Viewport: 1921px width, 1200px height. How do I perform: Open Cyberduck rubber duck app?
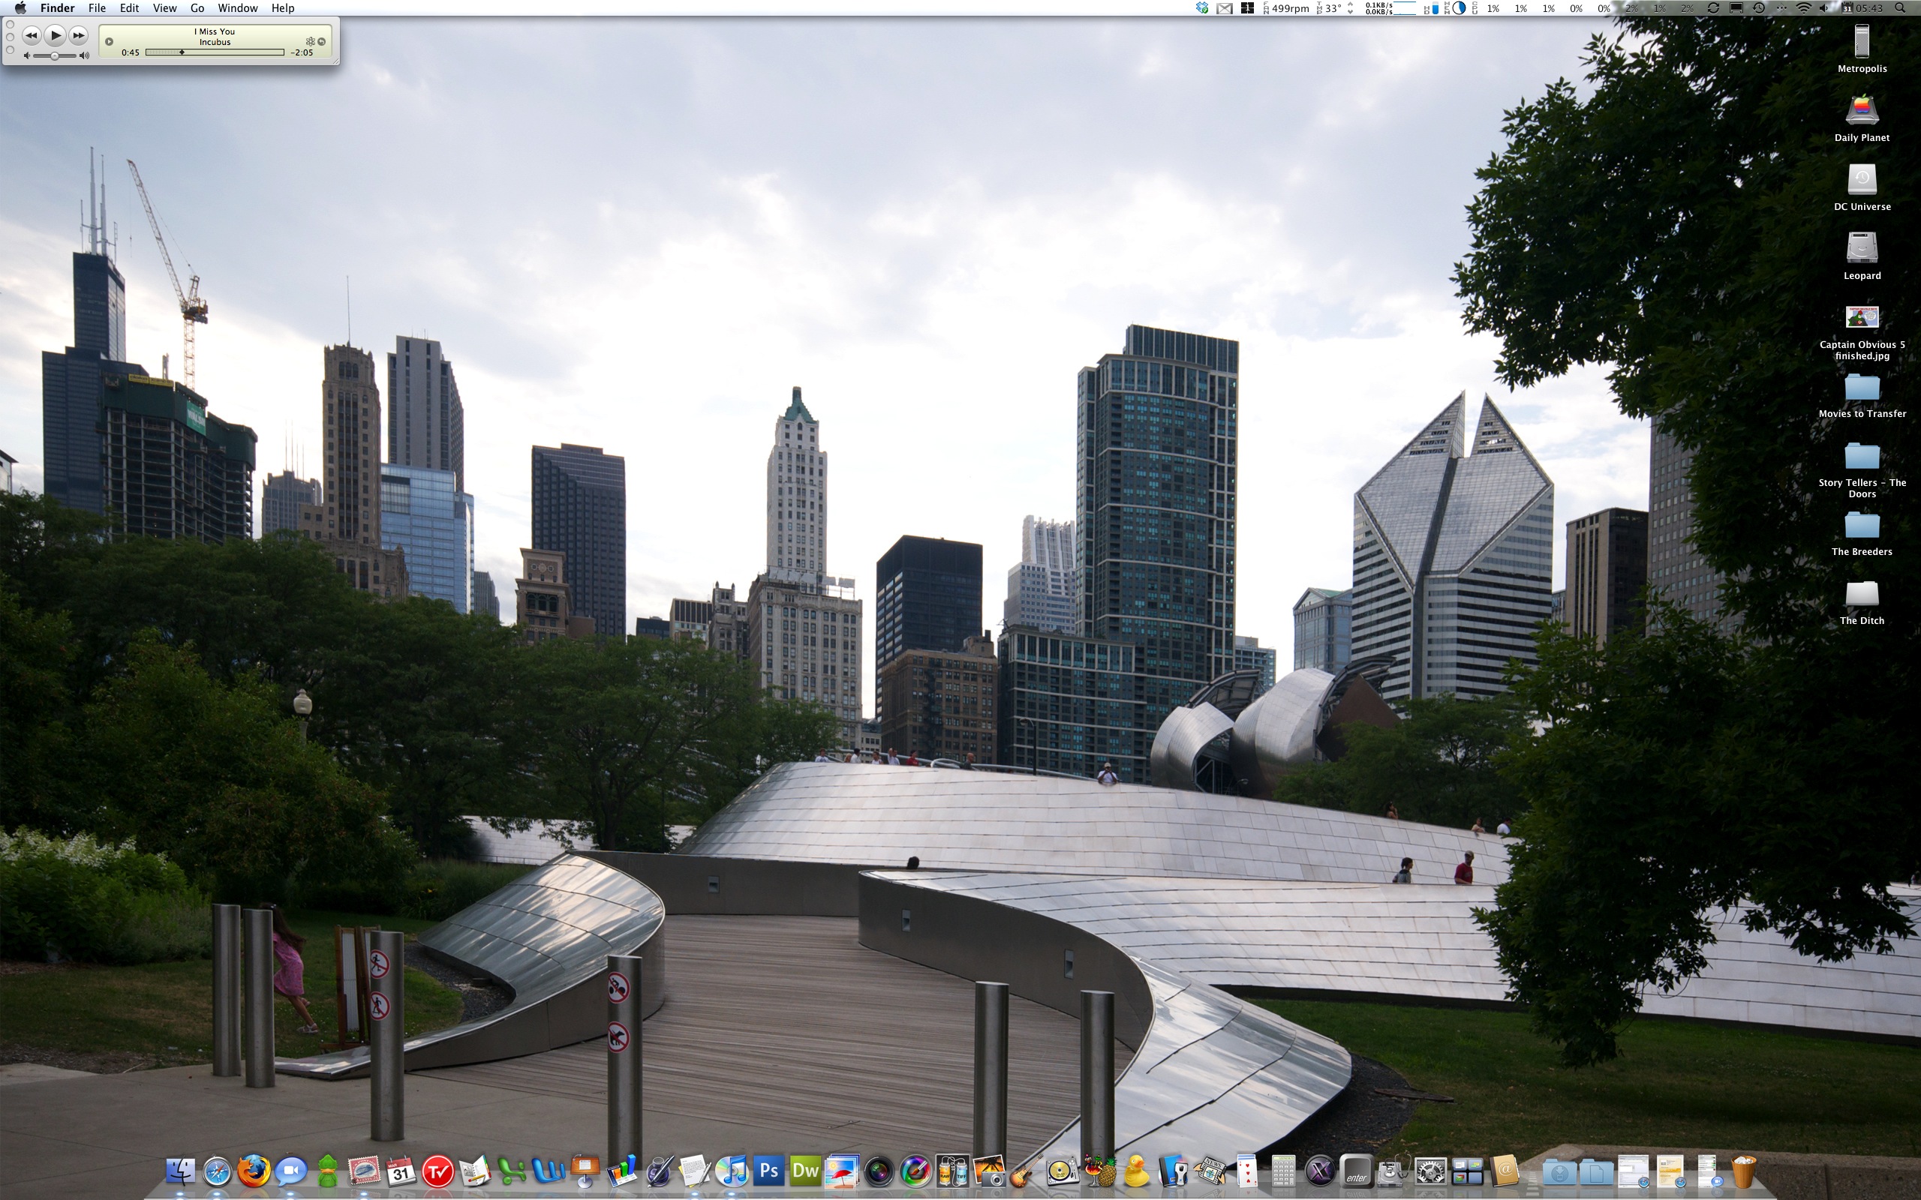pyautogui.click(x=1136, y=1171)
